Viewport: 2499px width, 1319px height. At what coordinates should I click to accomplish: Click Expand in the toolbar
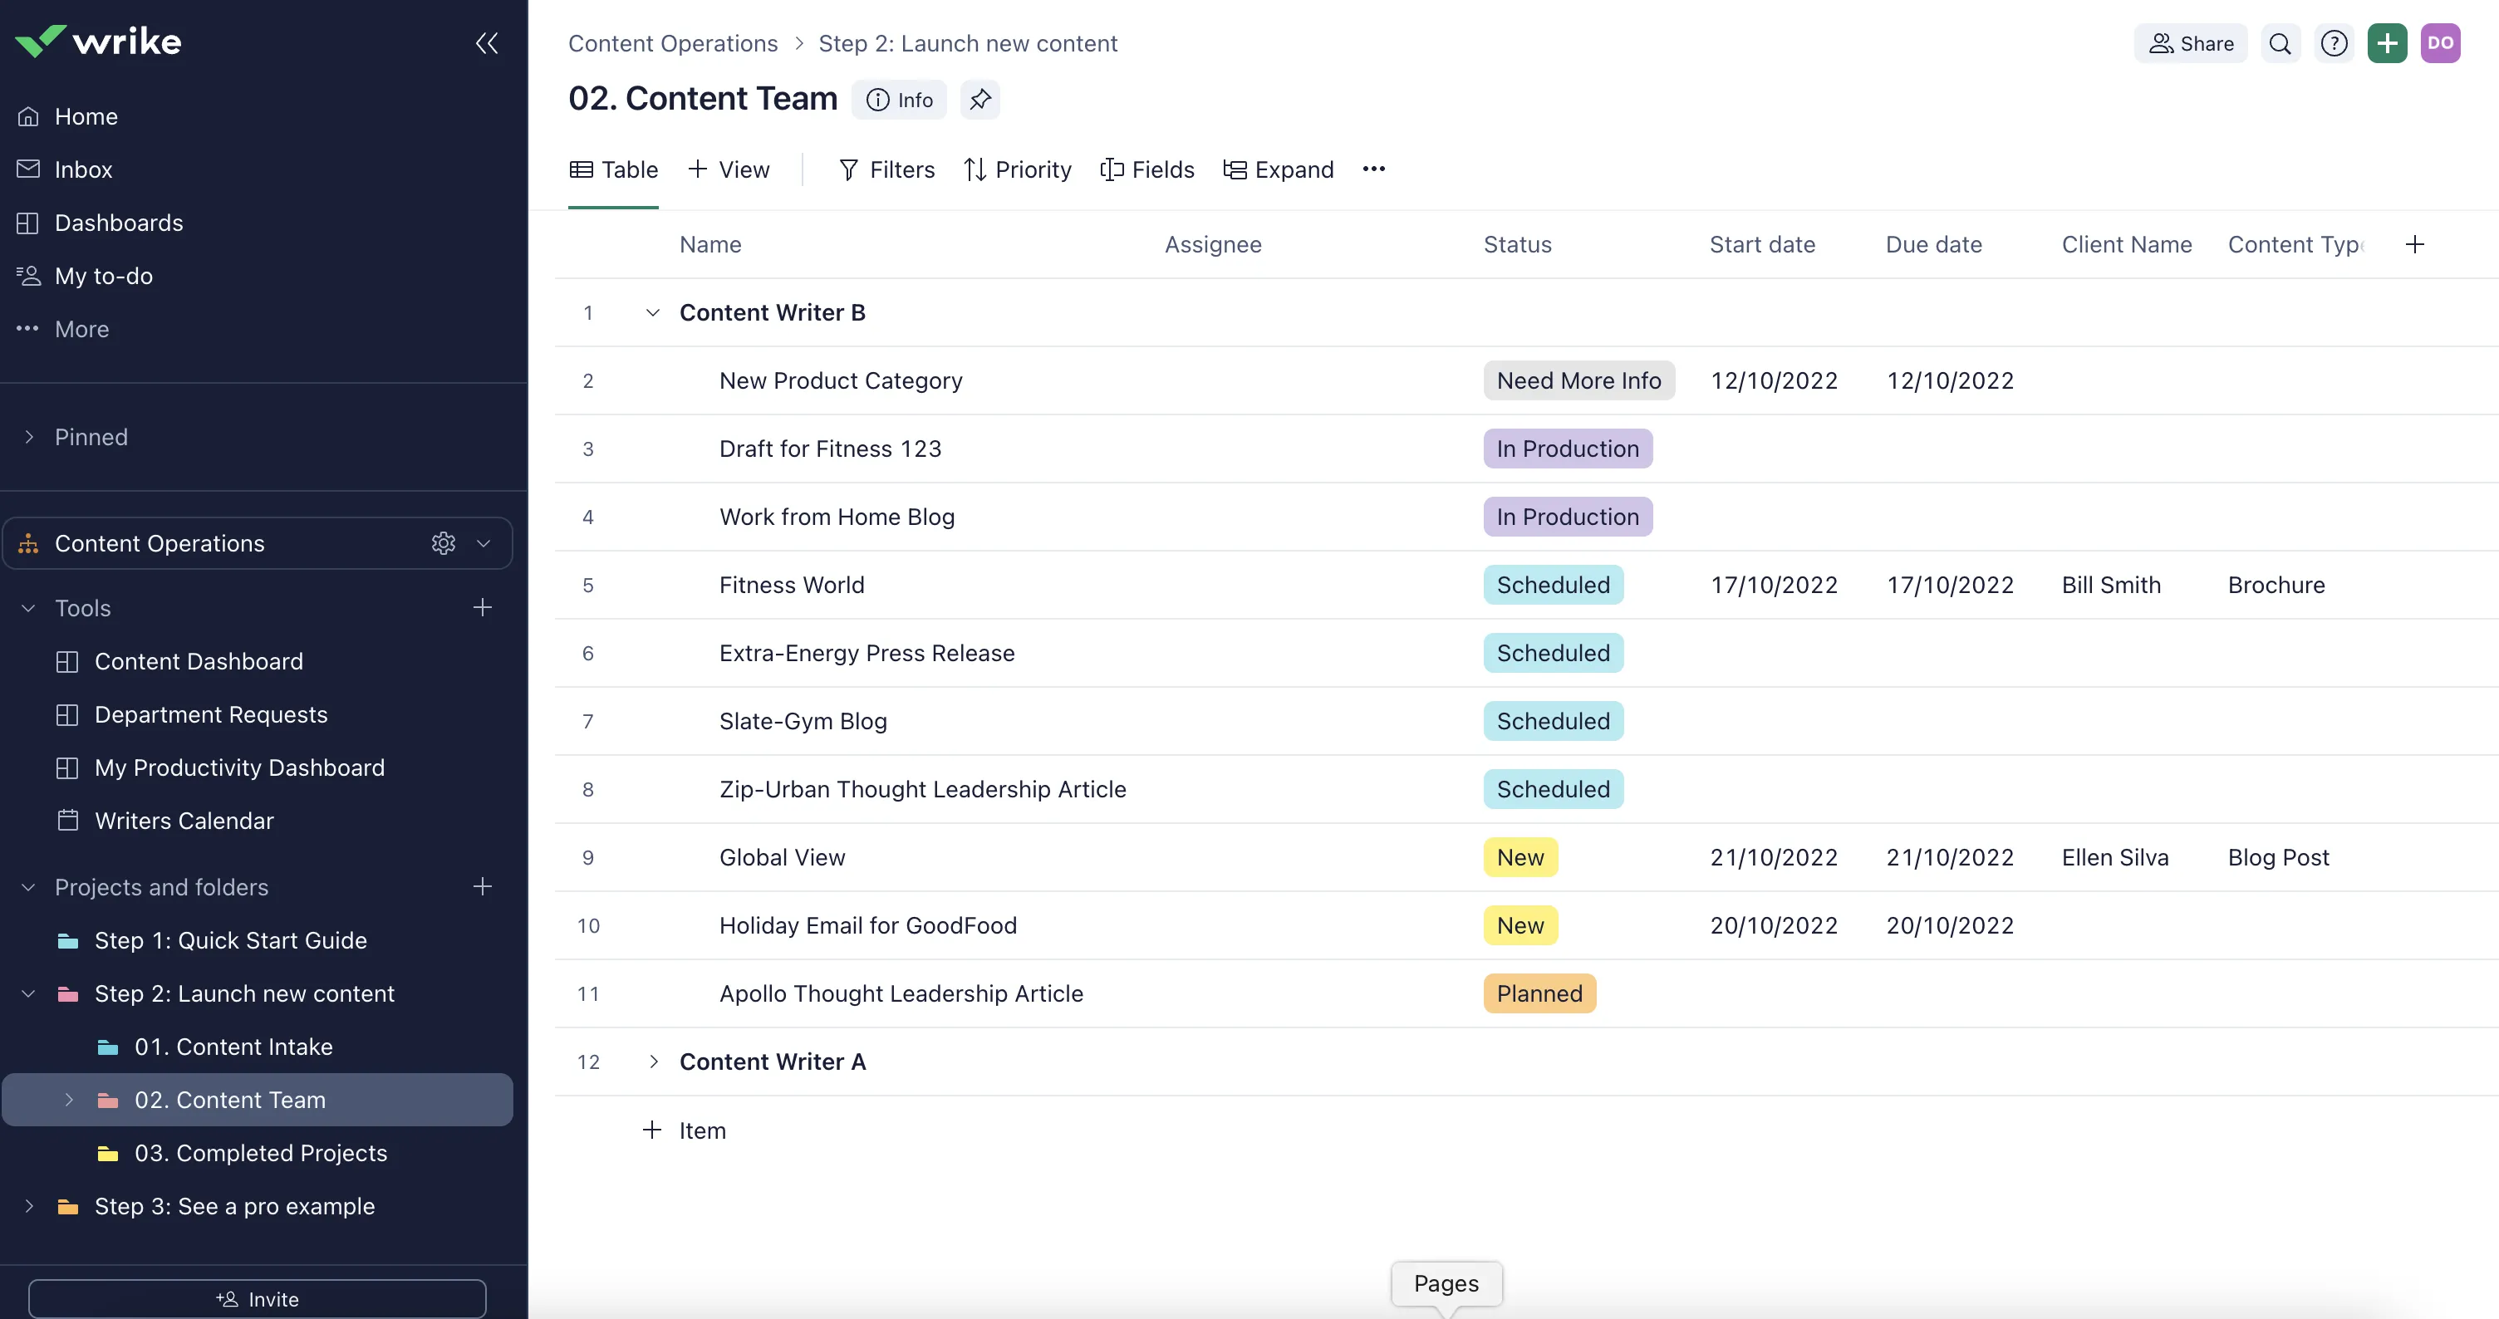tap(1278, 169)
